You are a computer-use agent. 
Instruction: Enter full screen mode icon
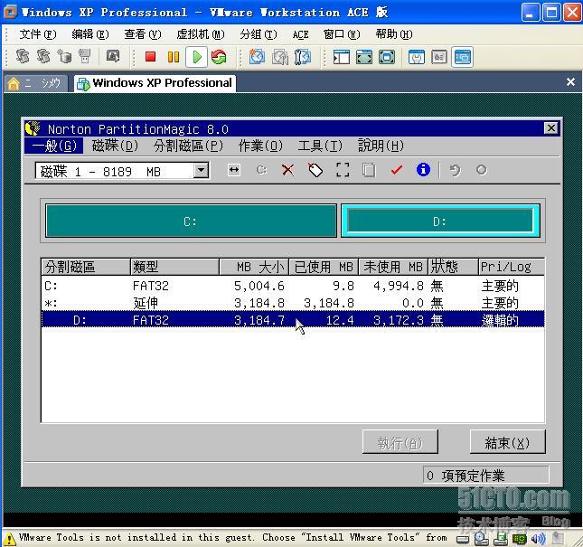(x=387, y=57)
